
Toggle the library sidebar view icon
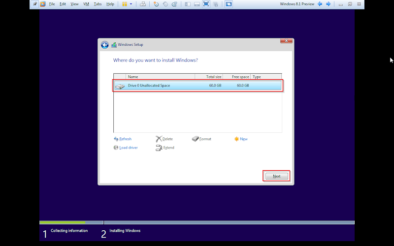(188, 4)
